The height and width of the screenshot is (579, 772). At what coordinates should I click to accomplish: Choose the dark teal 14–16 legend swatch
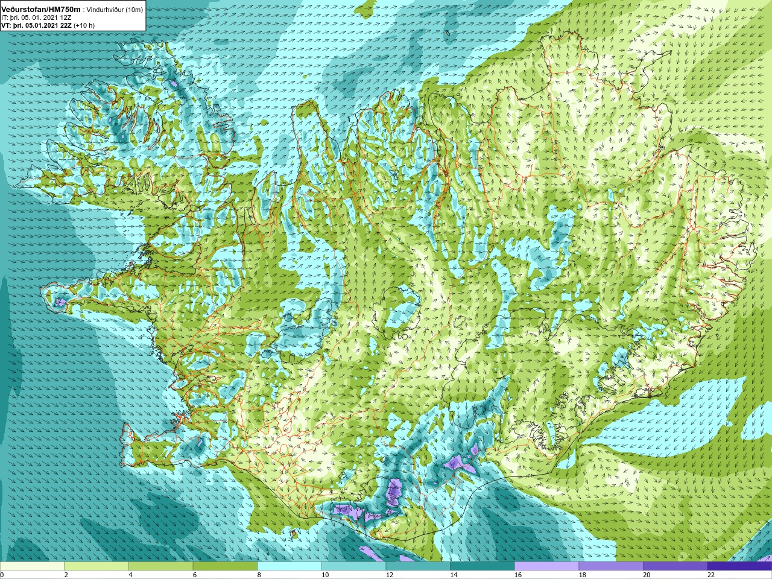[x=482, y=566]
